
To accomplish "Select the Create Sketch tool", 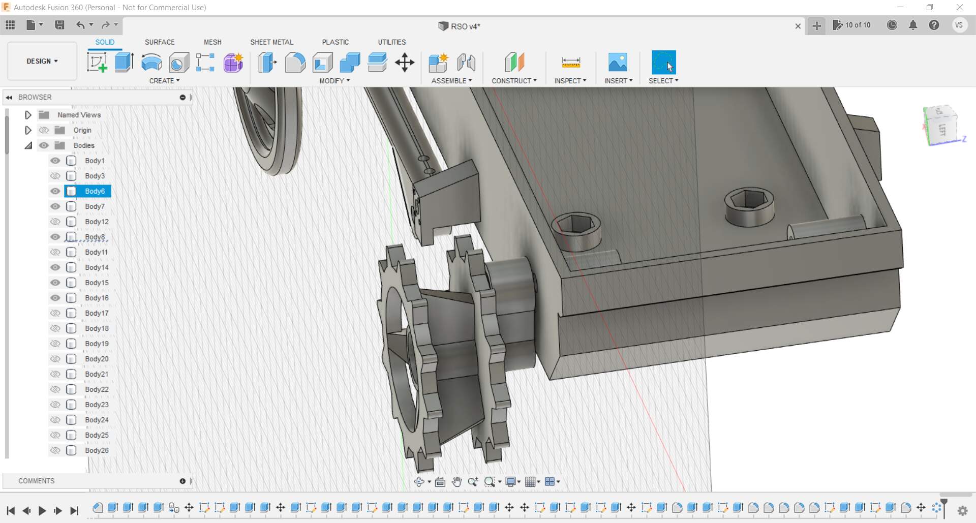I will click(x=97, y=63).
